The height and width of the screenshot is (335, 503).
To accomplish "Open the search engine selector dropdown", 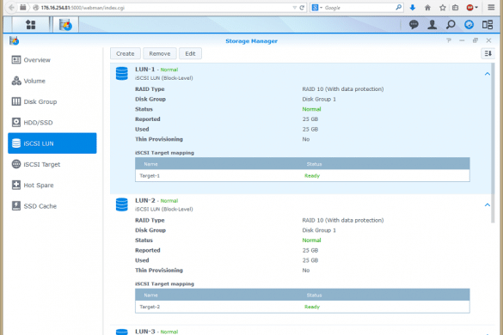I will (x=317, y=8).
